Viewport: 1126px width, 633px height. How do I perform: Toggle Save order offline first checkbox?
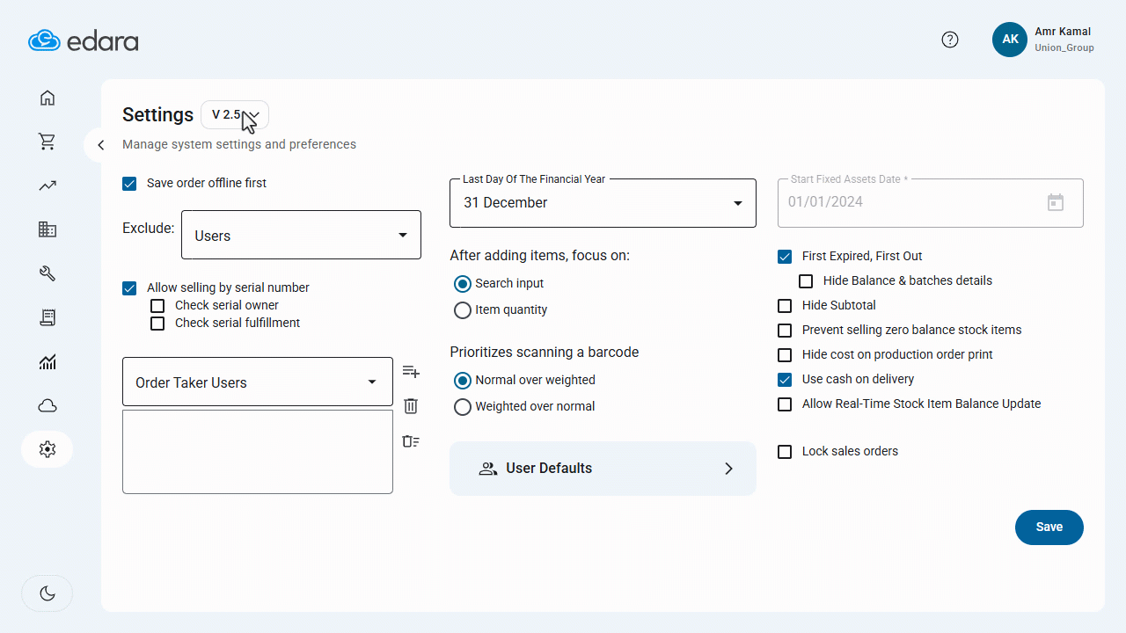point(129,184)
